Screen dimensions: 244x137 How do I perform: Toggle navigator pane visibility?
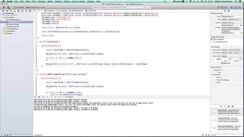(232, 7)
